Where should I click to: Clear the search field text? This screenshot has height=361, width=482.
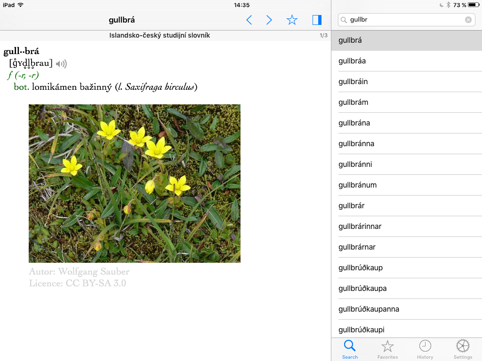point(468,20)
